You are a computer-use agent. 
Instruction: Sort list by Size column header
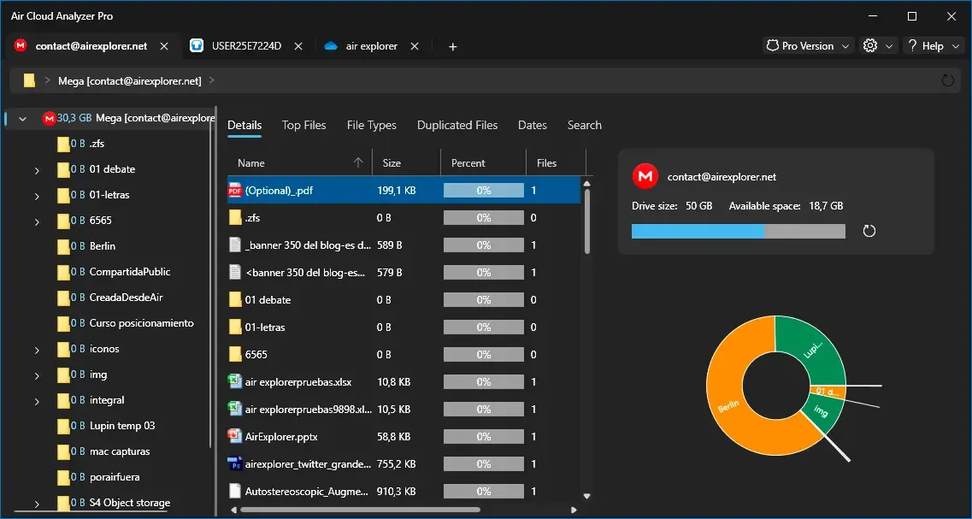406,163
